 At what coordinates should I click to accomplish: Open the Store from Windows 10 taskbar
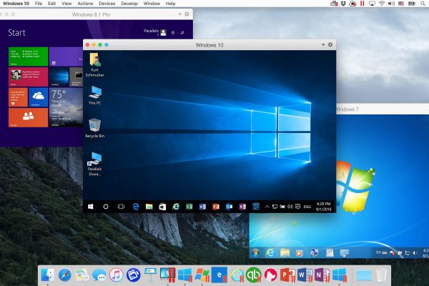[162, 207]
